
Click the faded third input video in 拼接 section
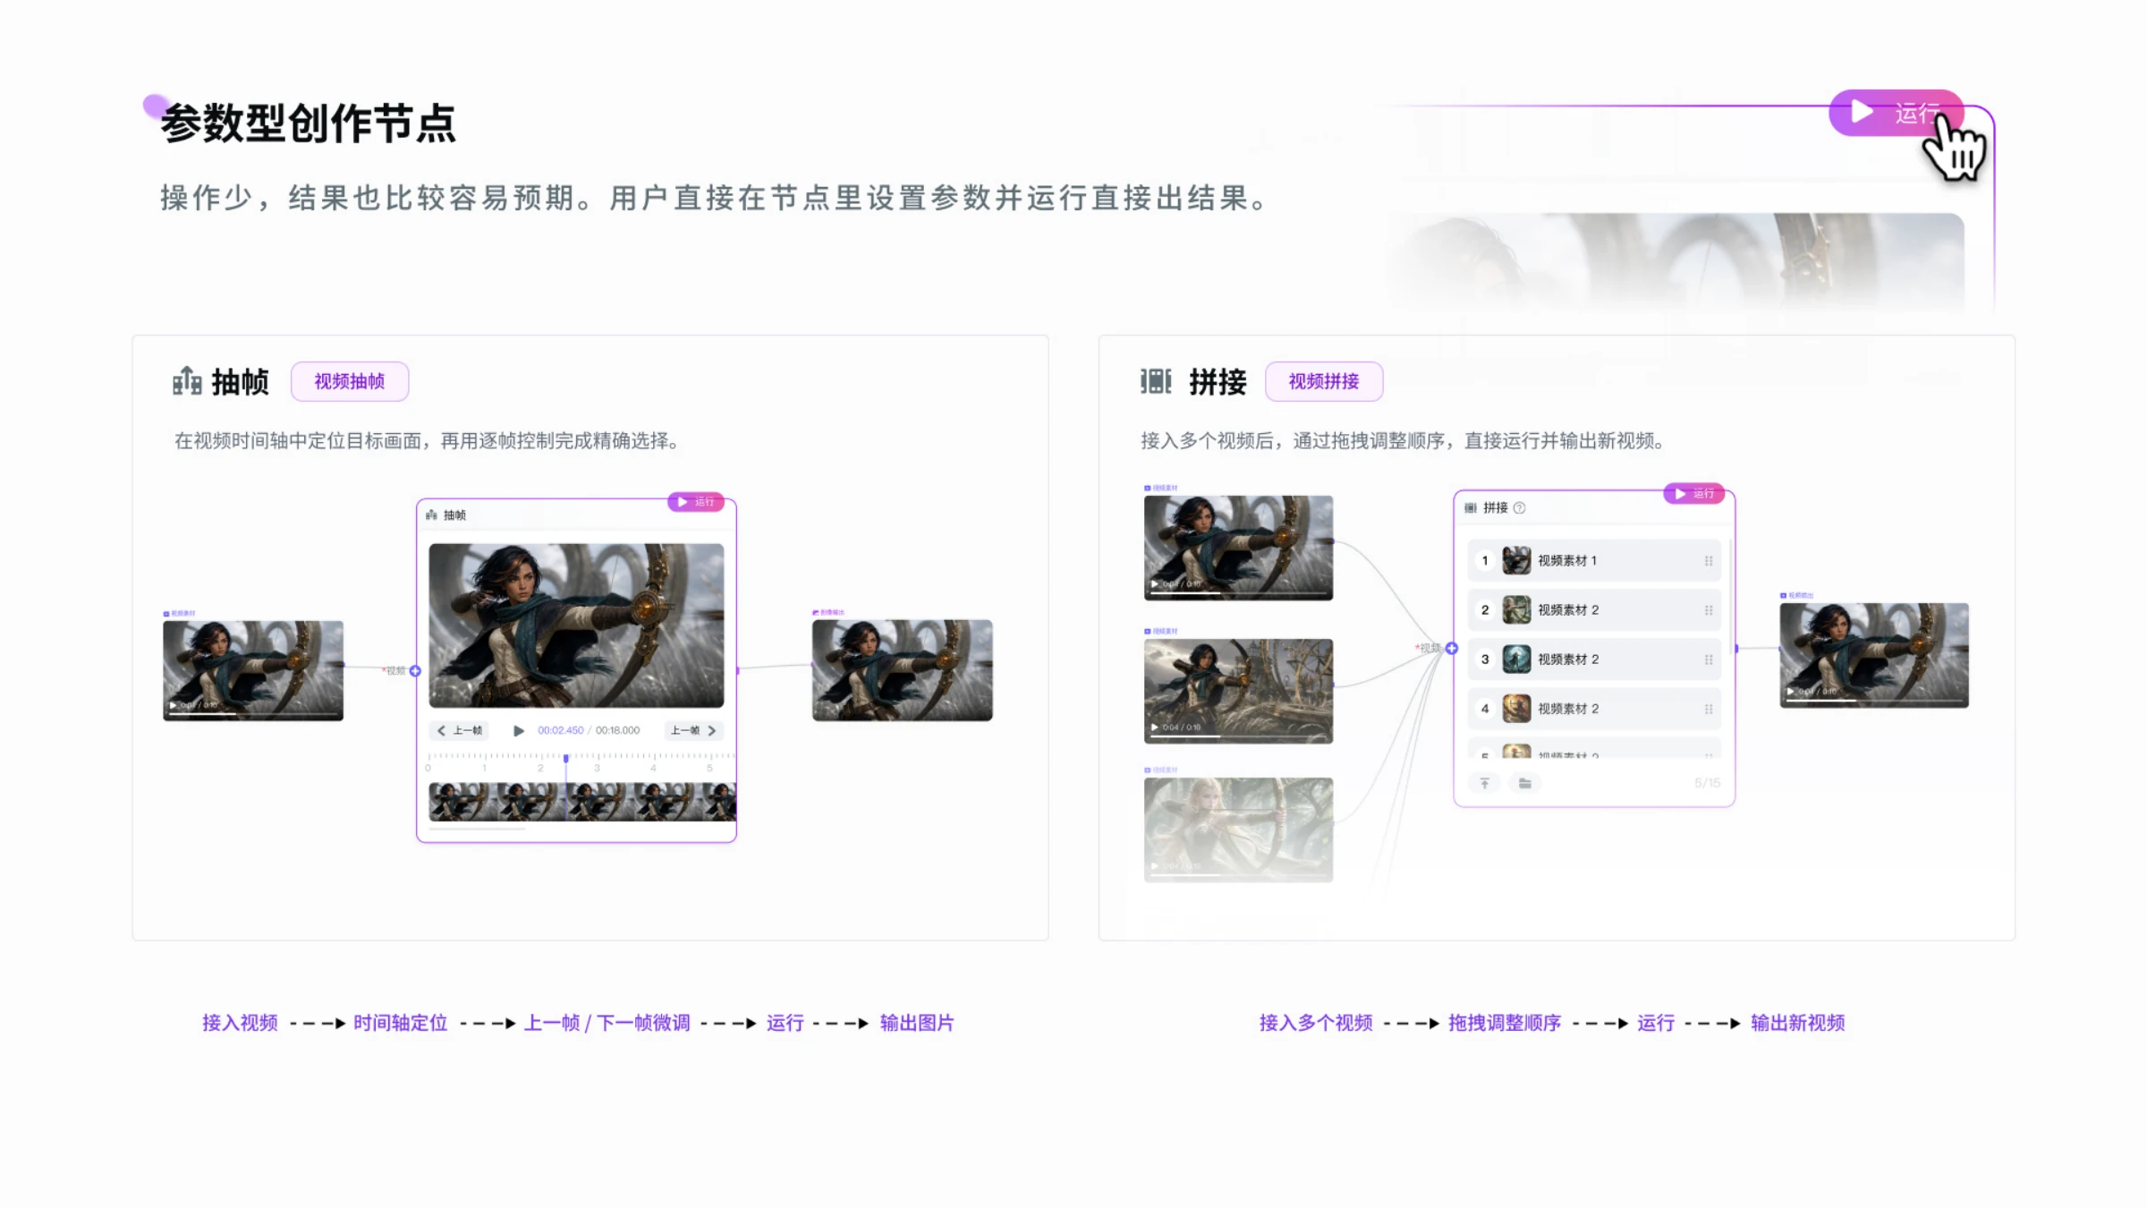click(1238, 829)
